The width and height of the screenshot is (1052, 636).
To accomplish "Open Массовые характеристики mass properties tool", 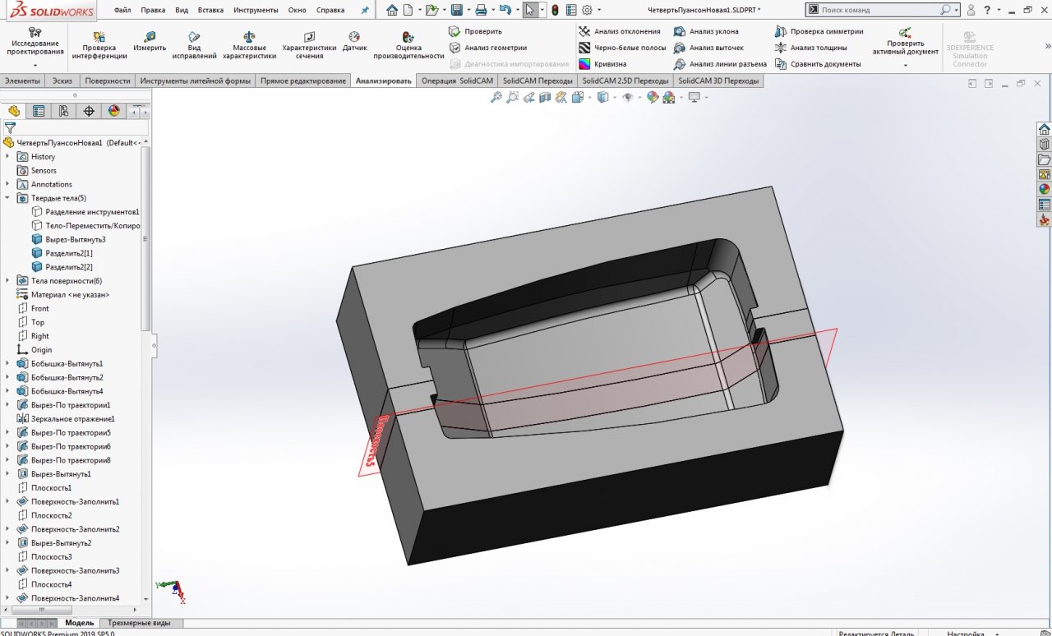I will [249, 37].
